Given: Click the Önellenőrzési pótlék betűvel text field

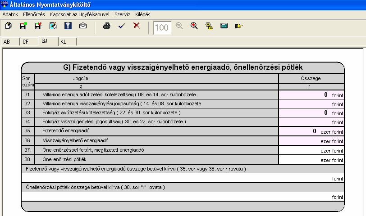Looking at the screenshot, I should click(x=183, y=196).
